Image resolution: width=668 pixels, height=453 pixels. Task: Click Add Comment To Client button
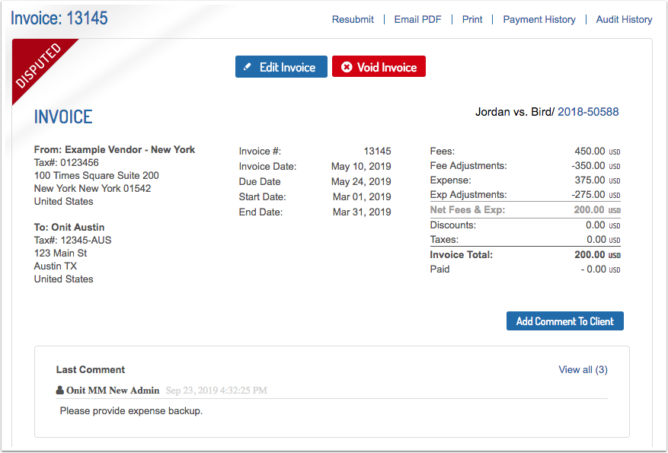point(565,321)
